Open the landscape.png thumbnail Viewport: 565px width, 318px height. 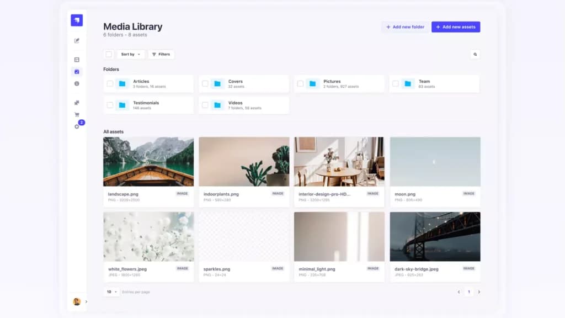click(x=148, y=162)
